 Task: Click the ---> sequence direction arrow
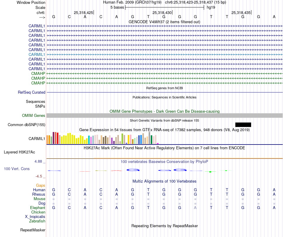[x=42, y=17]
